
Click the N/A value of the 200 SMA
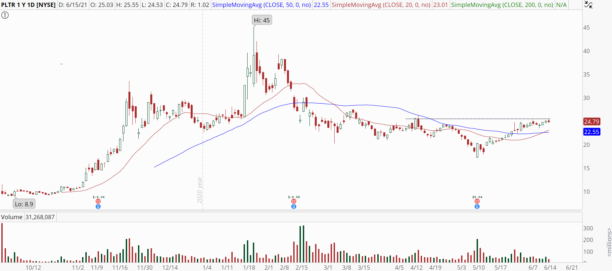[561, 5]
